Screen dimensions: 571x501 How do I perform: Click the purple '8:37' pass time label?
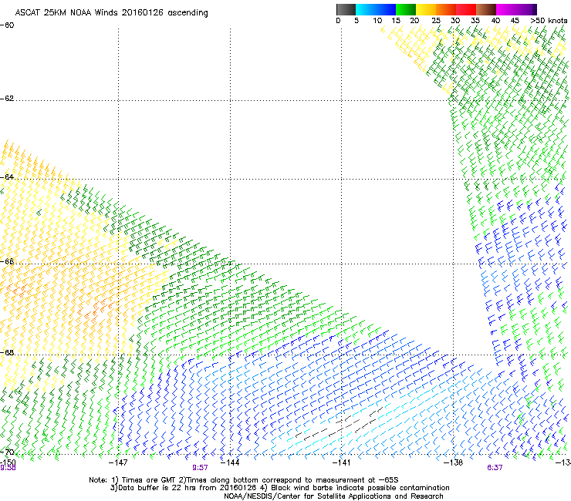[x=495, y=468]
